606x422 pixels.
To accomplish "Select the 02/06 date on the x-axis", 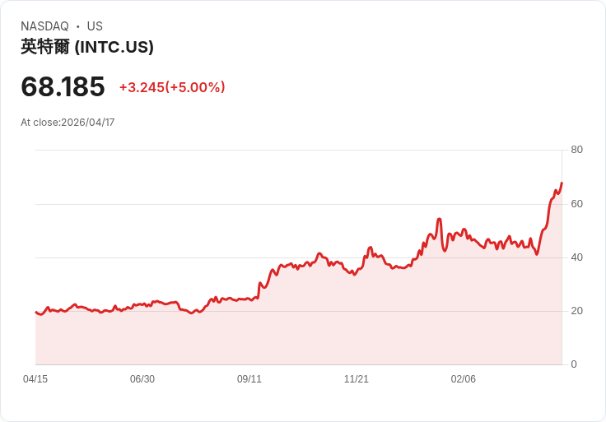I will [464, 379].
